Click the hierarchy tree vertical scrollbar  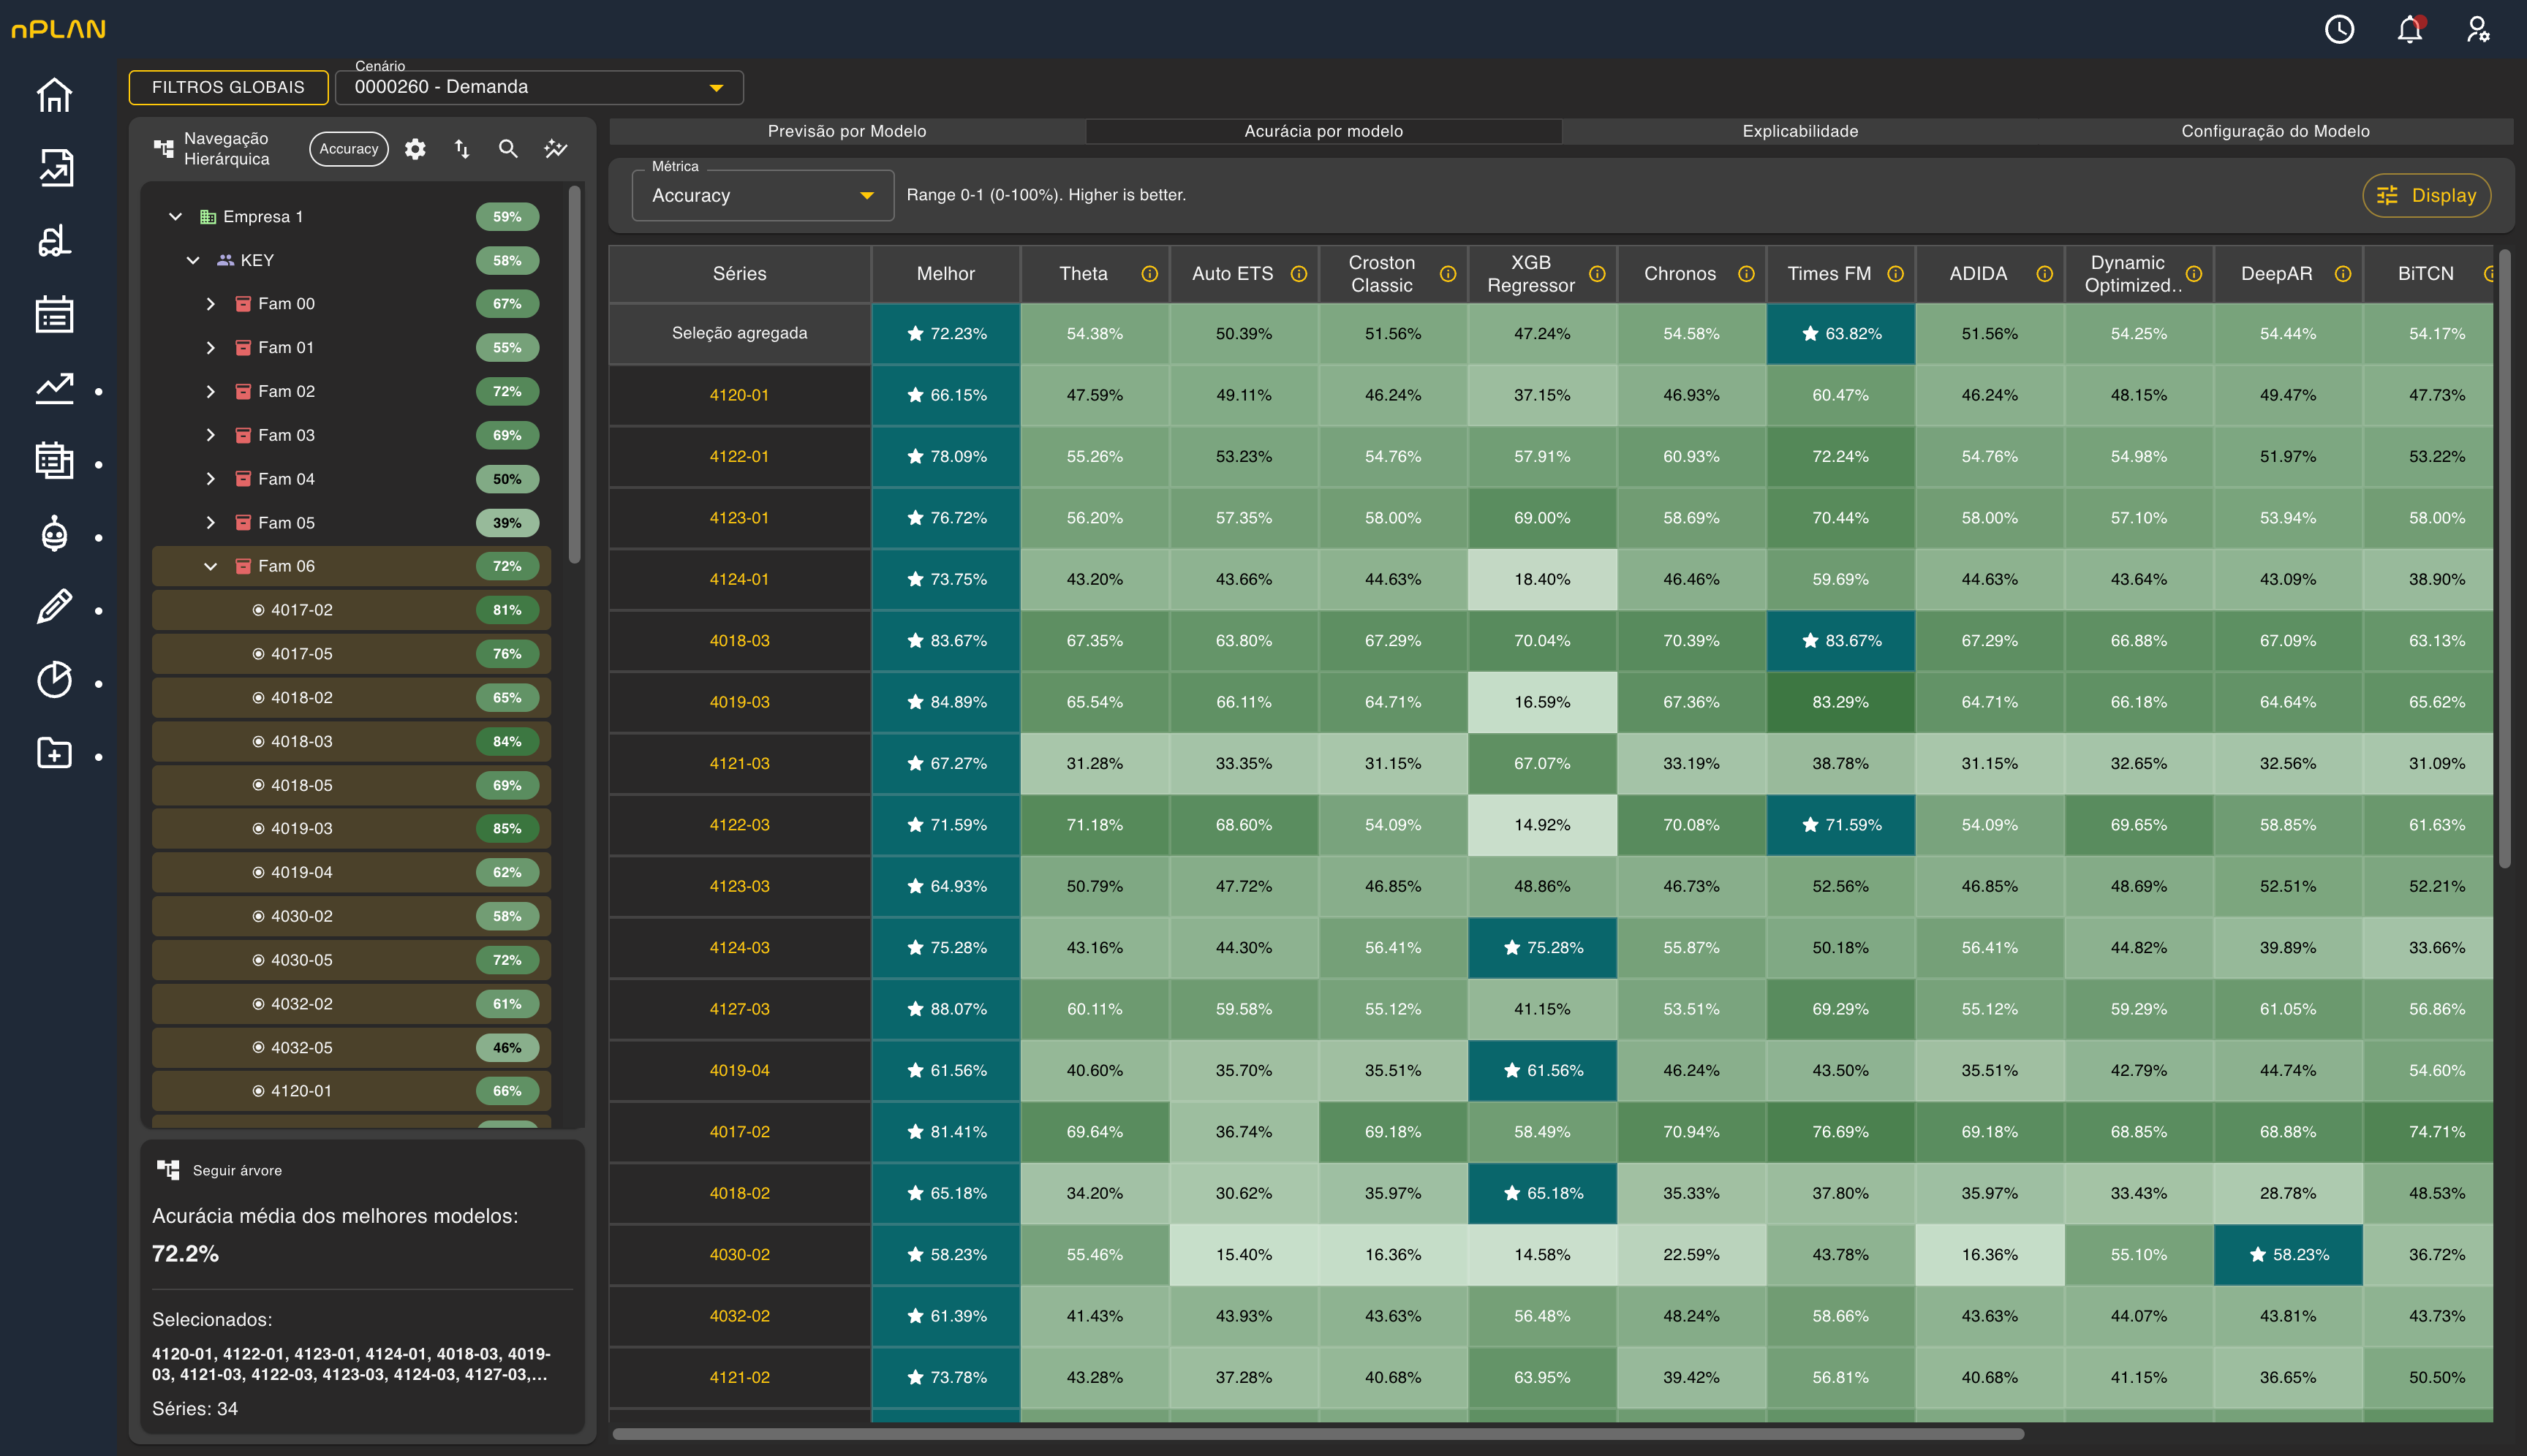(x=574, y=374)
